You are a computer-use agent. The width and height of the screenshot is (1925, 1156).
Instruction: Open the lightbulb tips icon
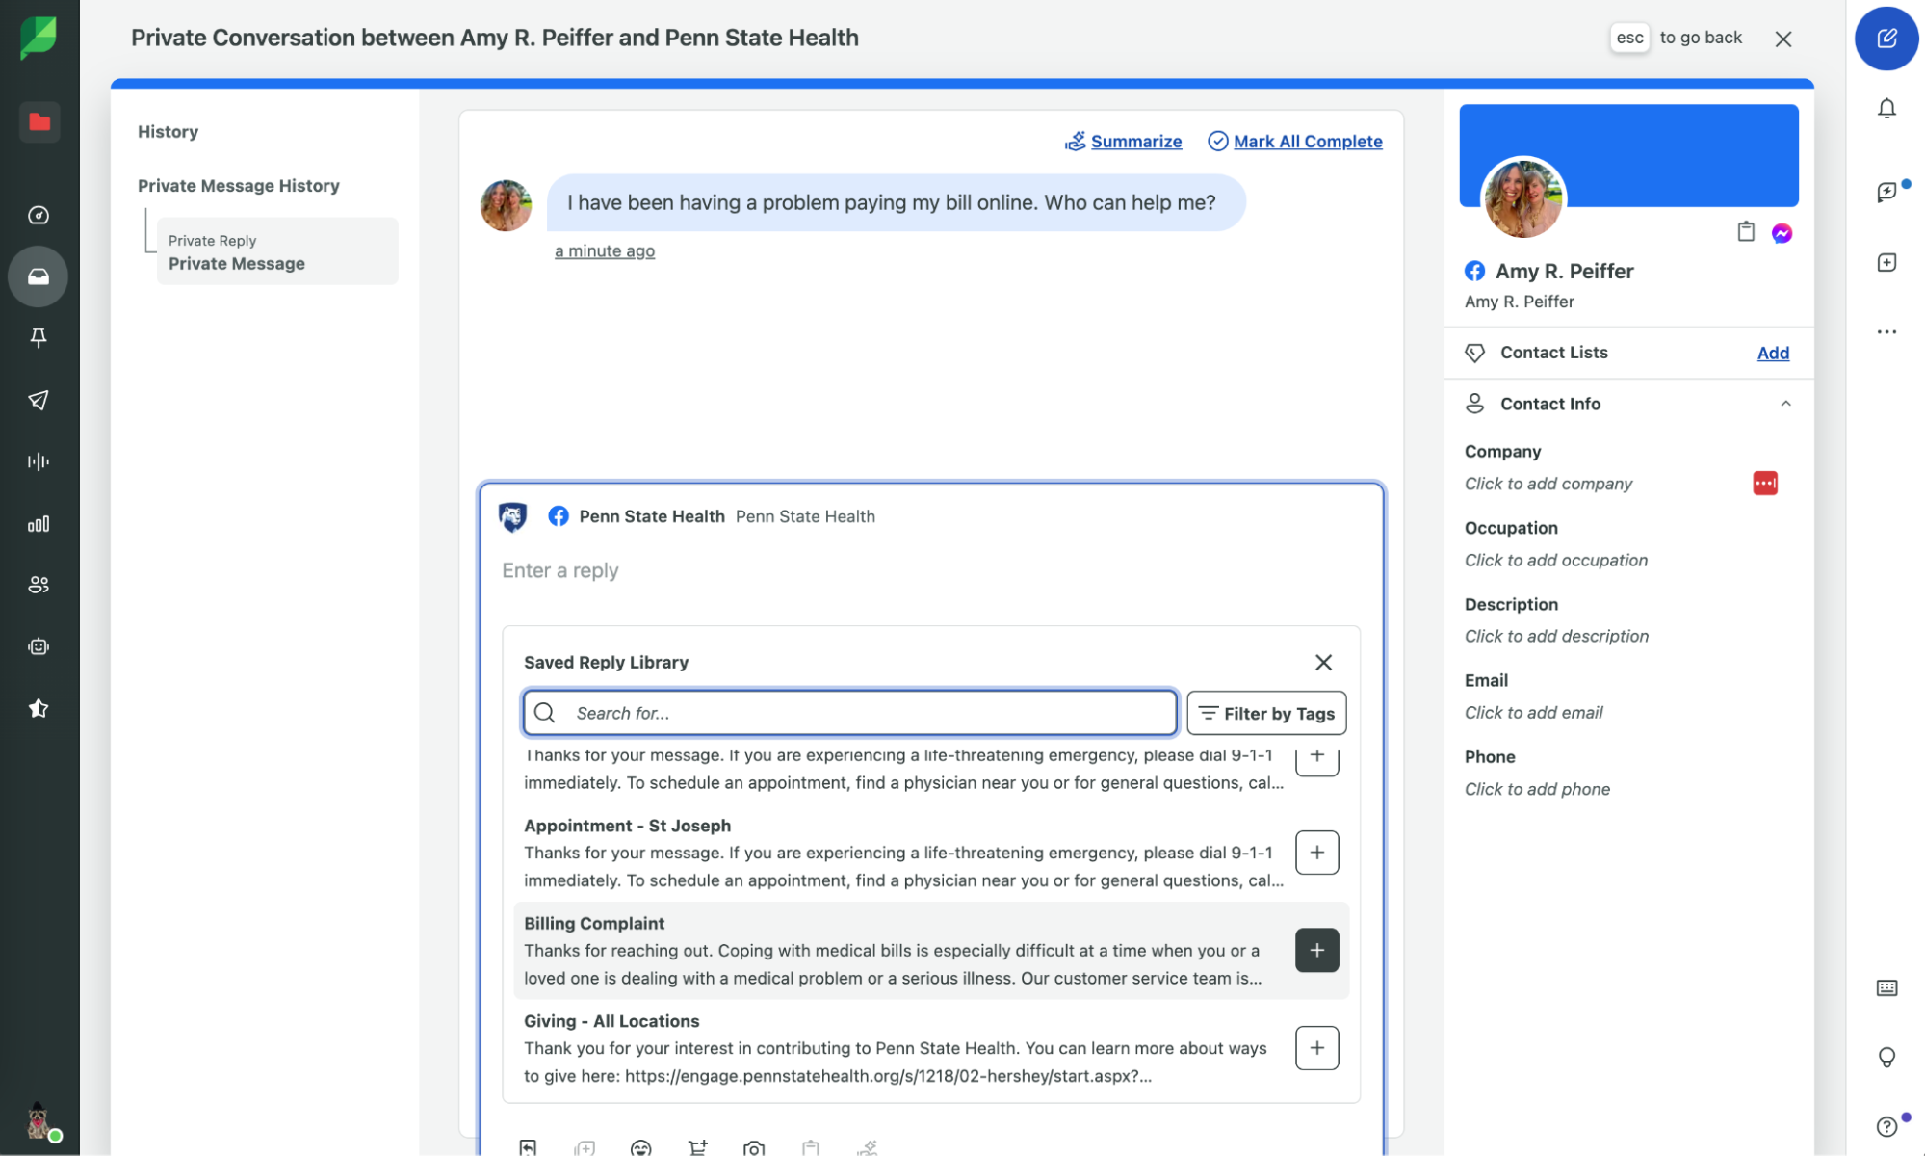click(x=1886, y=1057)
